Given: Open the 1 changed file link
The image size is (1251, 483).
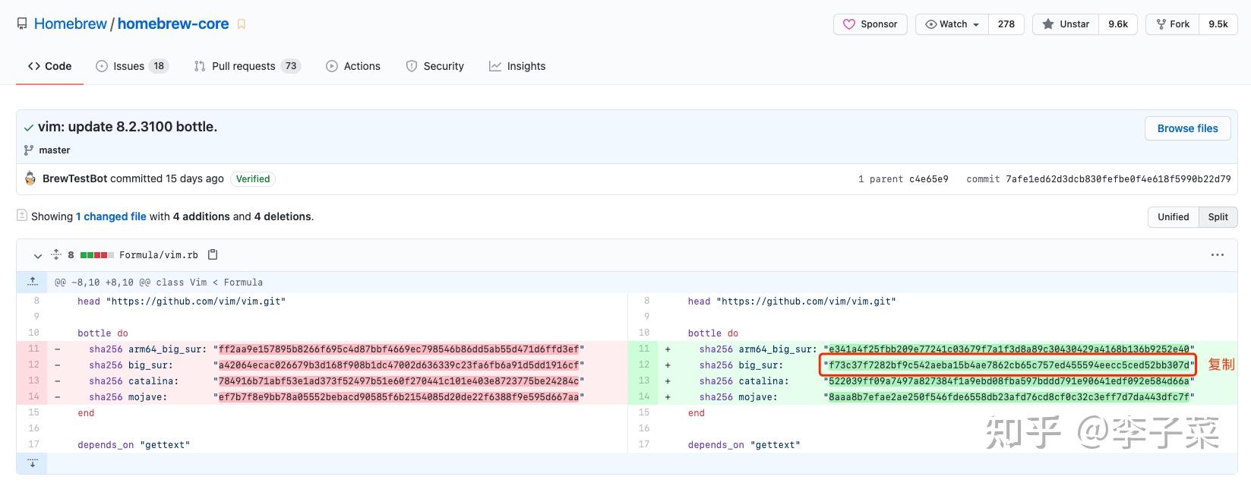Looking at the screenshot, I should coord(111,216).
